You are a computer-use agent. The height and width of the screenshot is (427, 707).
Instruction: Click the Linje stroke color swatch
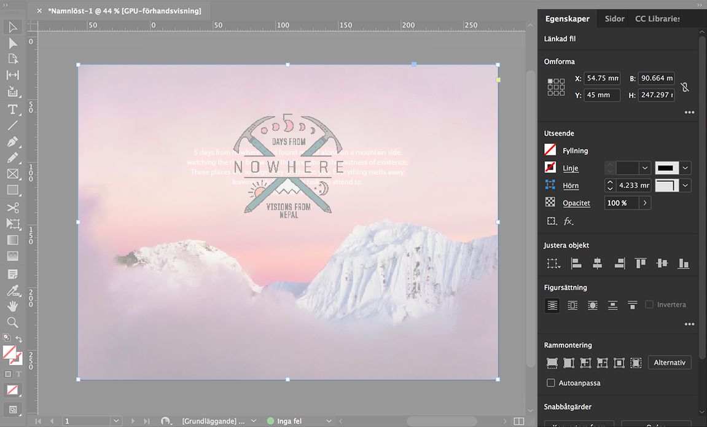550,167
